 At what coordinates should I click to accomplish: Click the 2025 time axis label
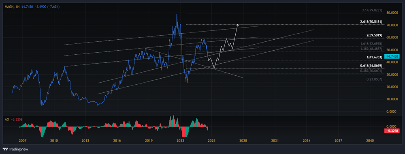[x=211, y=141]
